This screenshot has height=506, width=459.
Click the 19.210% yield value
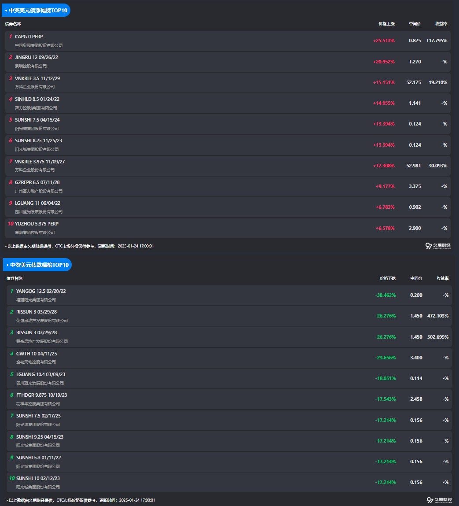coord(438,82)
